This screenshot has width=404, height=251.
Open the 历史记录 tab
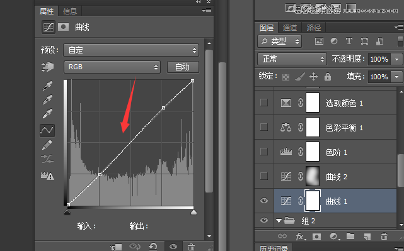pyautogui.click(x=274, y=248)
